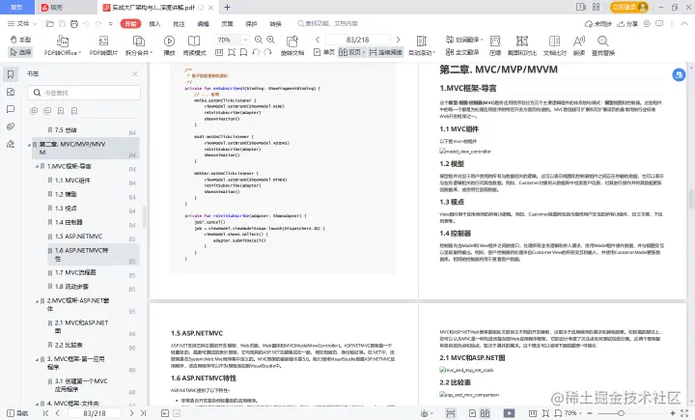
Task: Switch to the 转换 ribbon tab
Action: 275,23
